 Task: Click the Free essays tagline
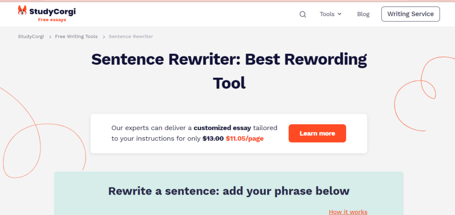[52, 20]
